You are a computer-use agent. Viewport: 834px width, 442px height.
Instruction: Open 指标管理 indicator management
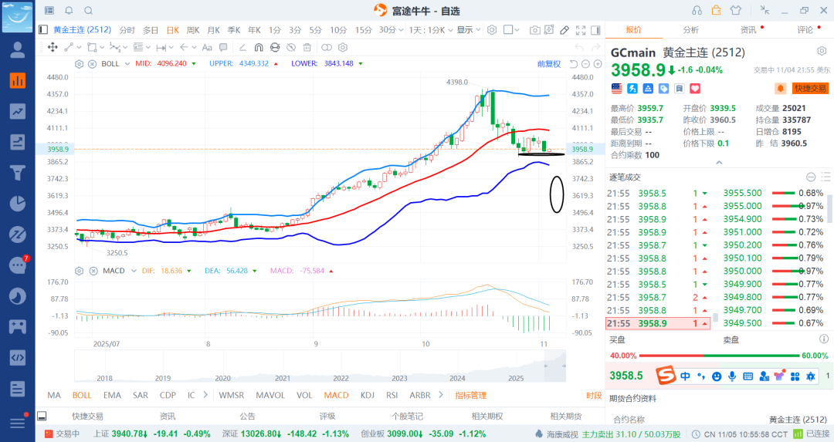click(471, 395)
